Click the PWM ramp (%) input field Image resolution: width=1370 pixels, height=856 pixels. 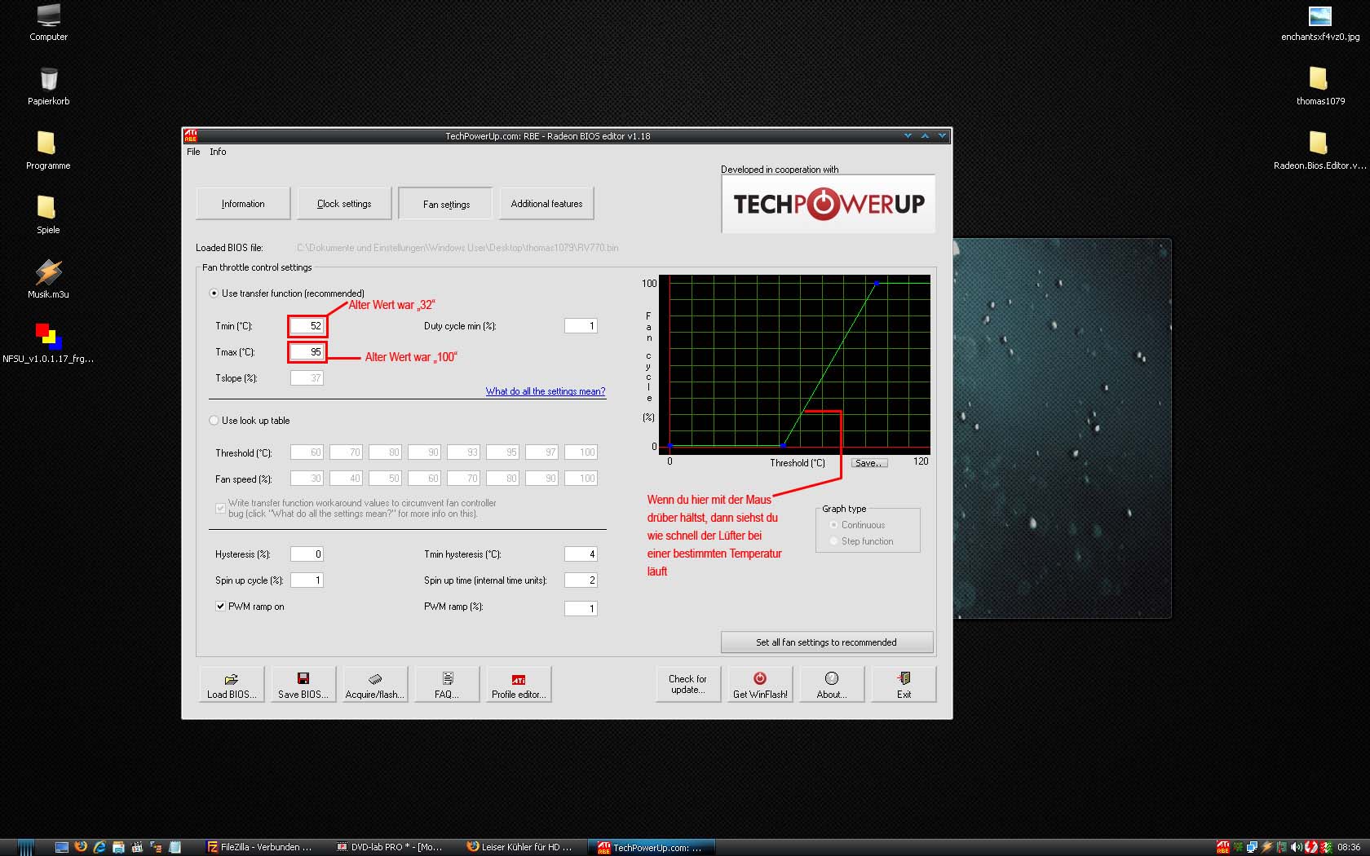581,608
